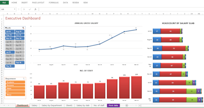This screenshot has width=204, height=108.
Task: Open the INSERT ribbon tab
Action: (x=25, y=3)
